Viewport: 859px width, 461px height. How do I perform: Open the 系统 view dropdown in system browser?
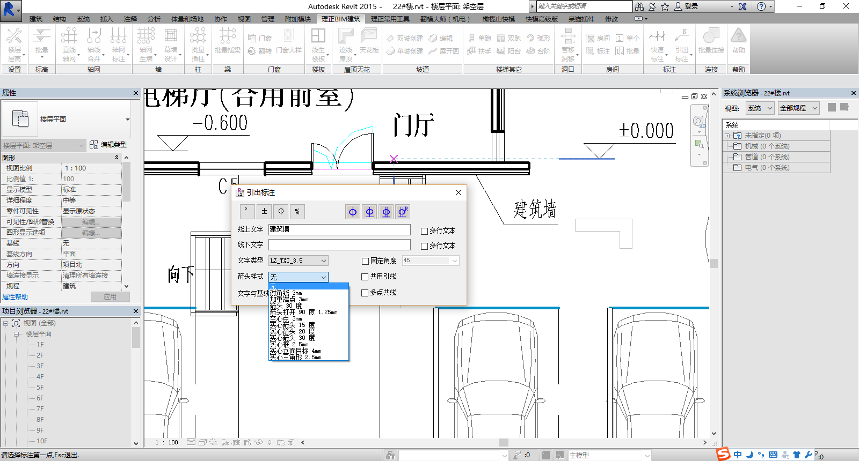[760, 108]
